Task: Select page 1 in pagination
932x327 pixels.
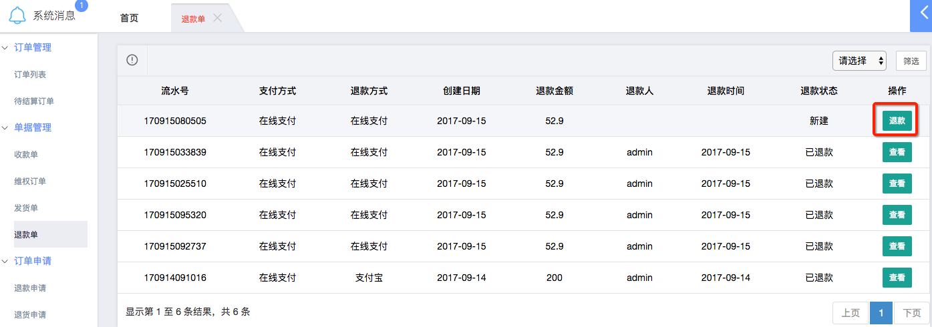Action: click(x=881, y=313)
